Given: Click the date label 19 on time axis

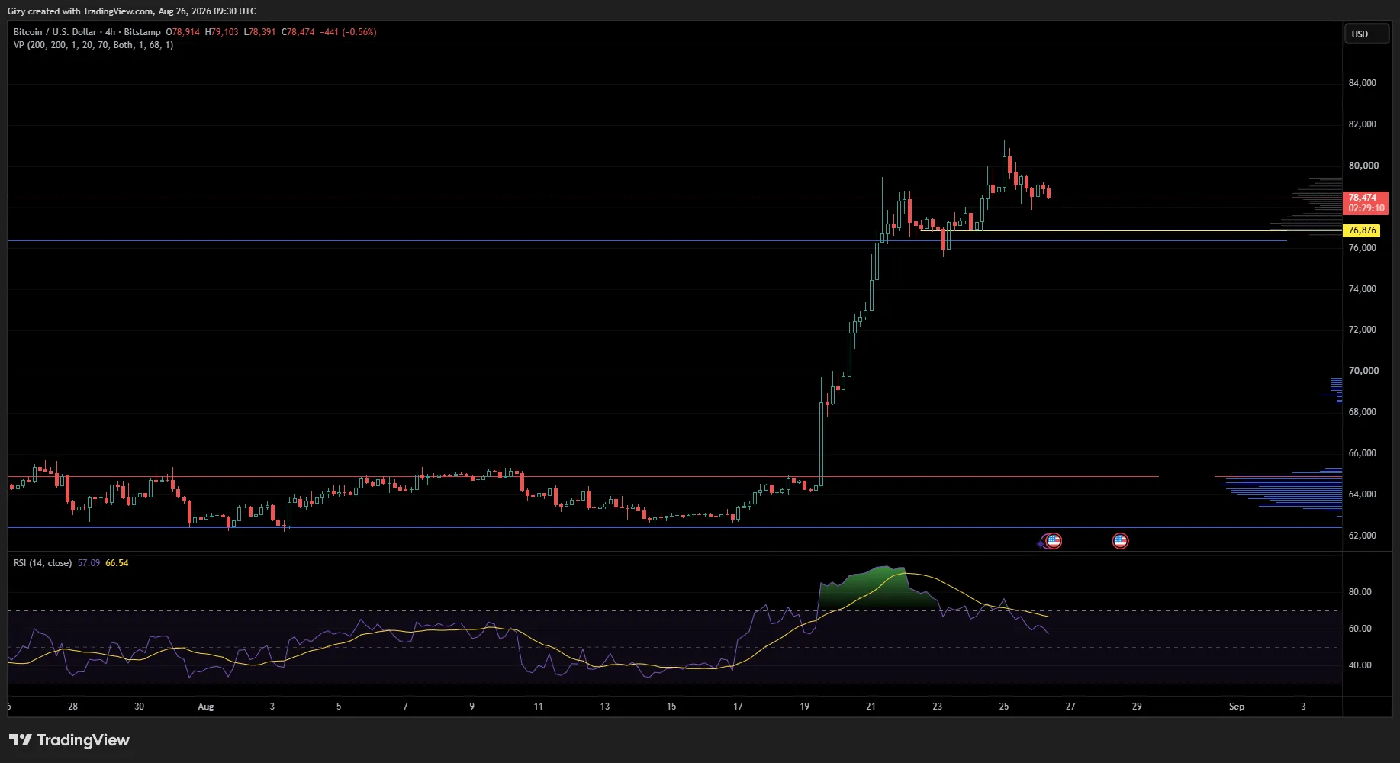Looking at the screenshot, I should 804,707.
